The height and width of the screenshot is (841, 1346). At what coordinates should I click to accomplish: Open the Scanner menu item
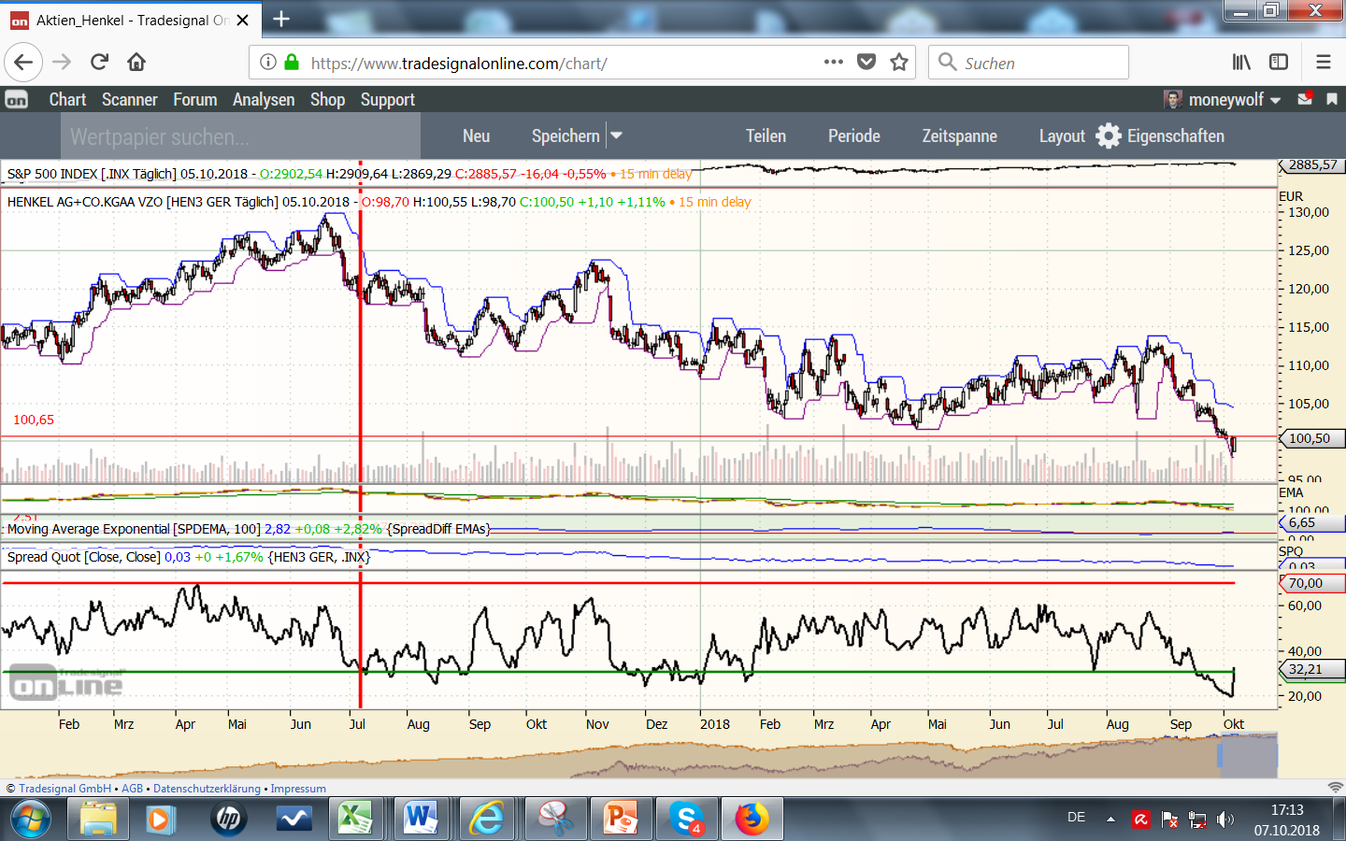click(x=129, y=100)
